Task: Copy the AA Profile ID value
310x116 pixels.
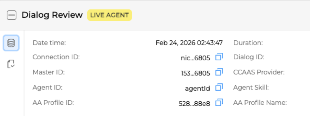Action: [219, 102]
